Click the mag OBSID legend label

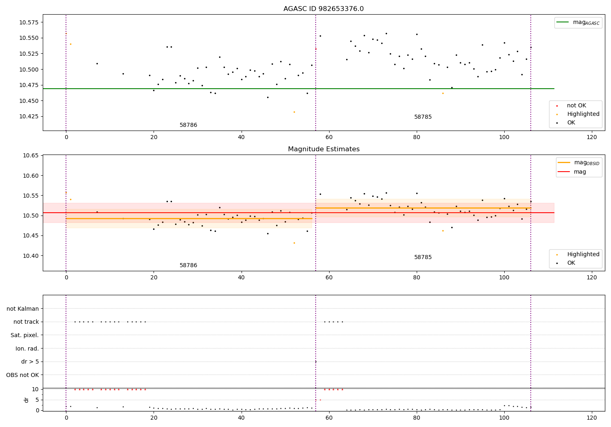point(587,163)
